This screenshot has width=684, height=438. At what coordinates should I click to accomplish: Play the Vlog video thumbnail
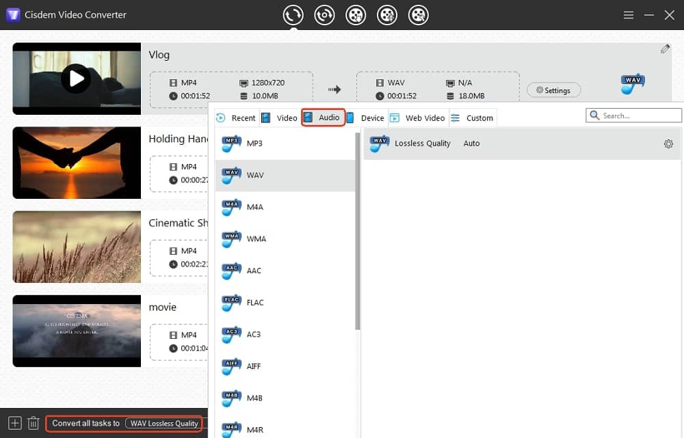coord(75,79)
